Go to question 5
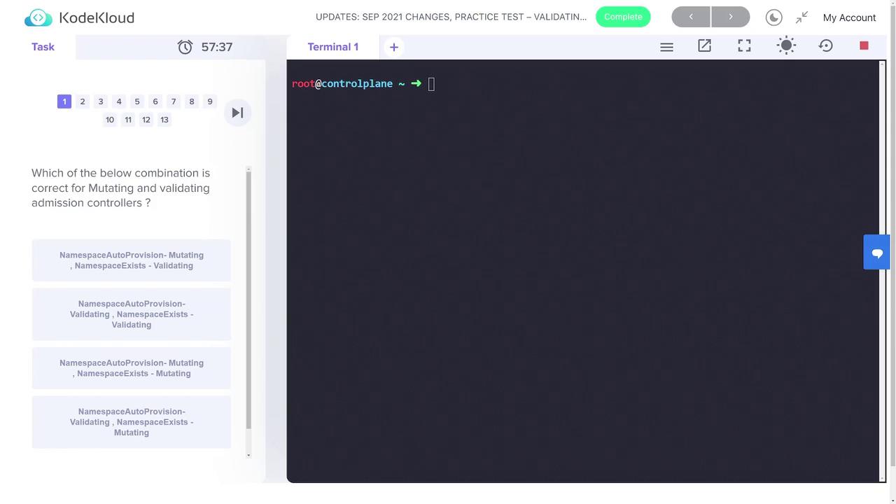This screenshot has height=504, width=896. [x=137, y=101]
